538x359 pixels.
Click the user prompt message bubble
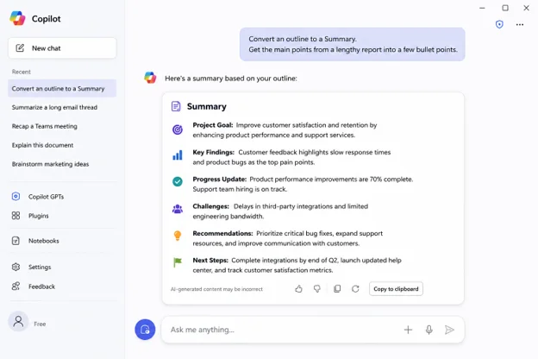click(x=353, y=44)
